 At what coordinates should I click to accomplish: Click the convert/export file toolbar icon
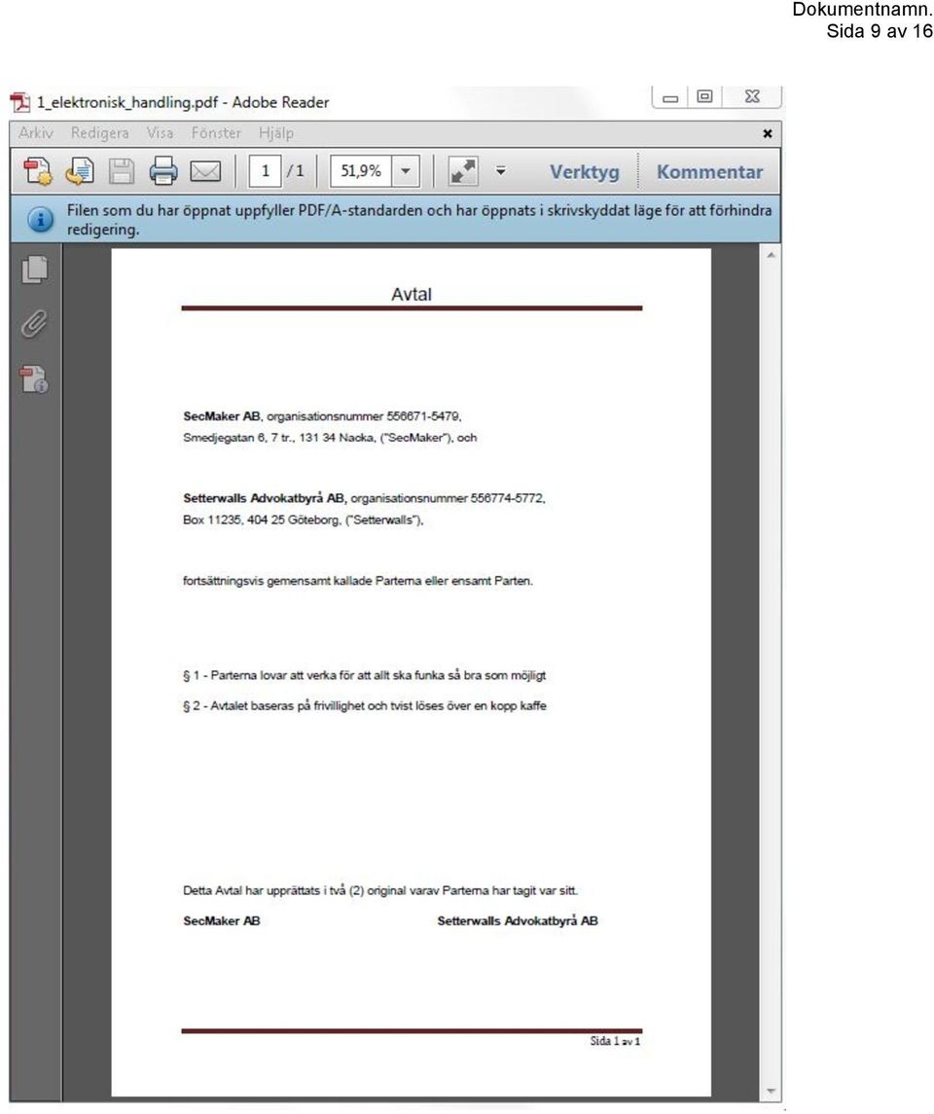click(80, 171)
